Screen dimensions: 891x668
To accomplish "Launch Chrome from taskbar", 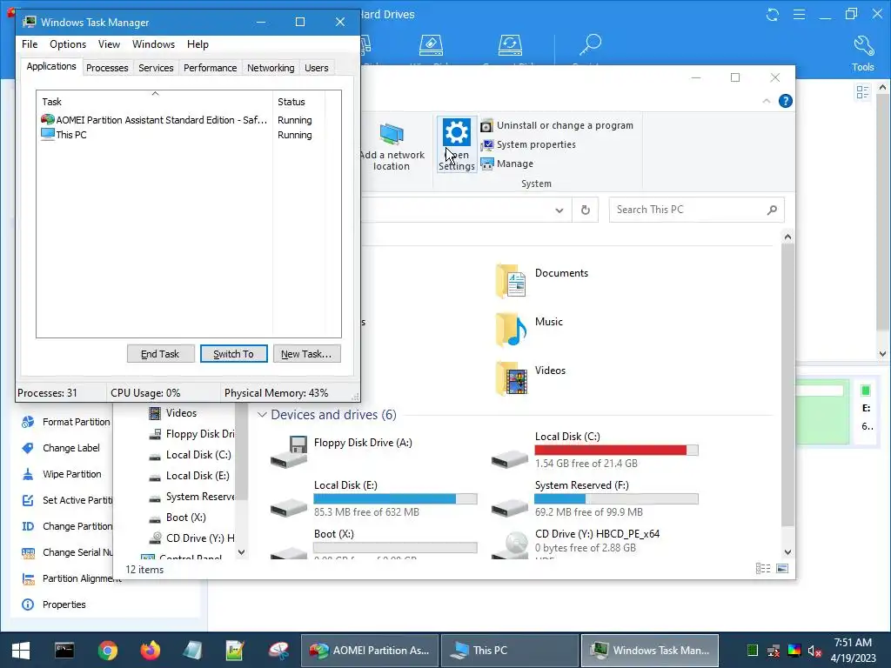I will pyautogui.click(x=107, y=651).
